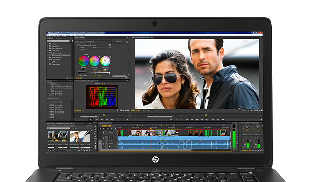This screenshot has width=311, height=182.
Task: Select the Selection tool in Tools panel
Action: [95, 124]
